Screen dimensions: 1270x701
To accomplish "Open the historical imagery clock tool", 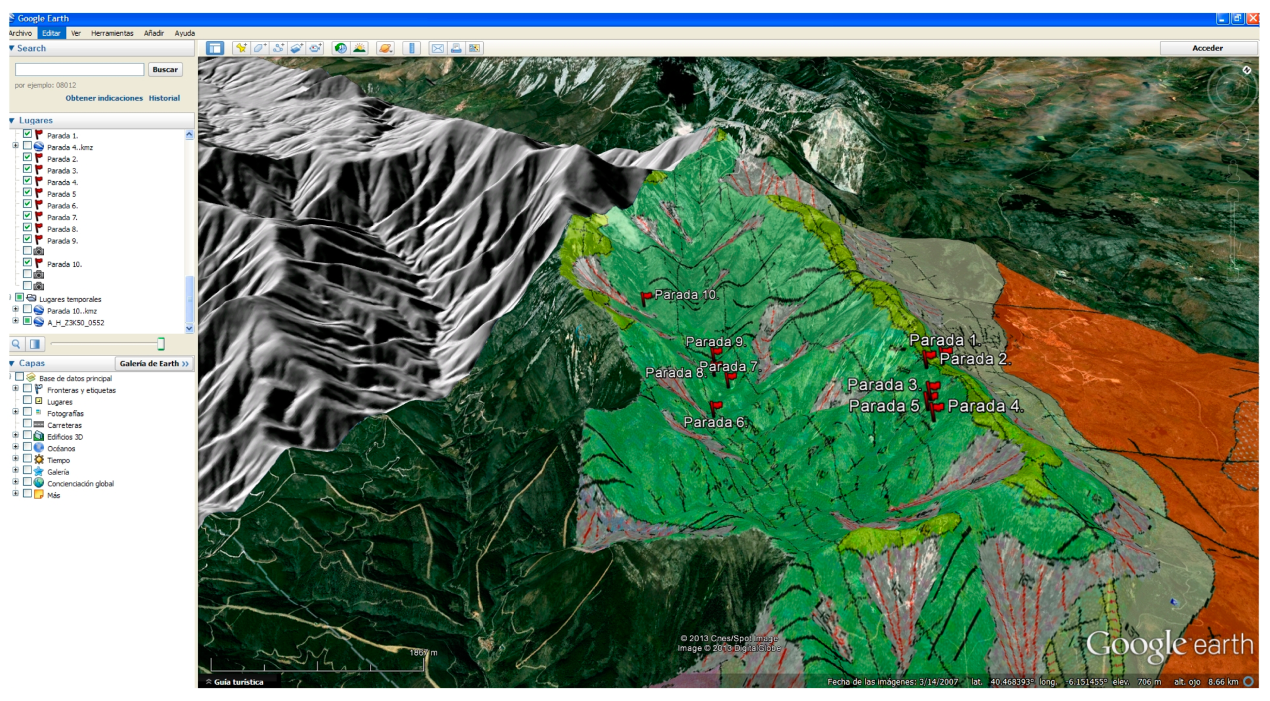I will (340, 48).
